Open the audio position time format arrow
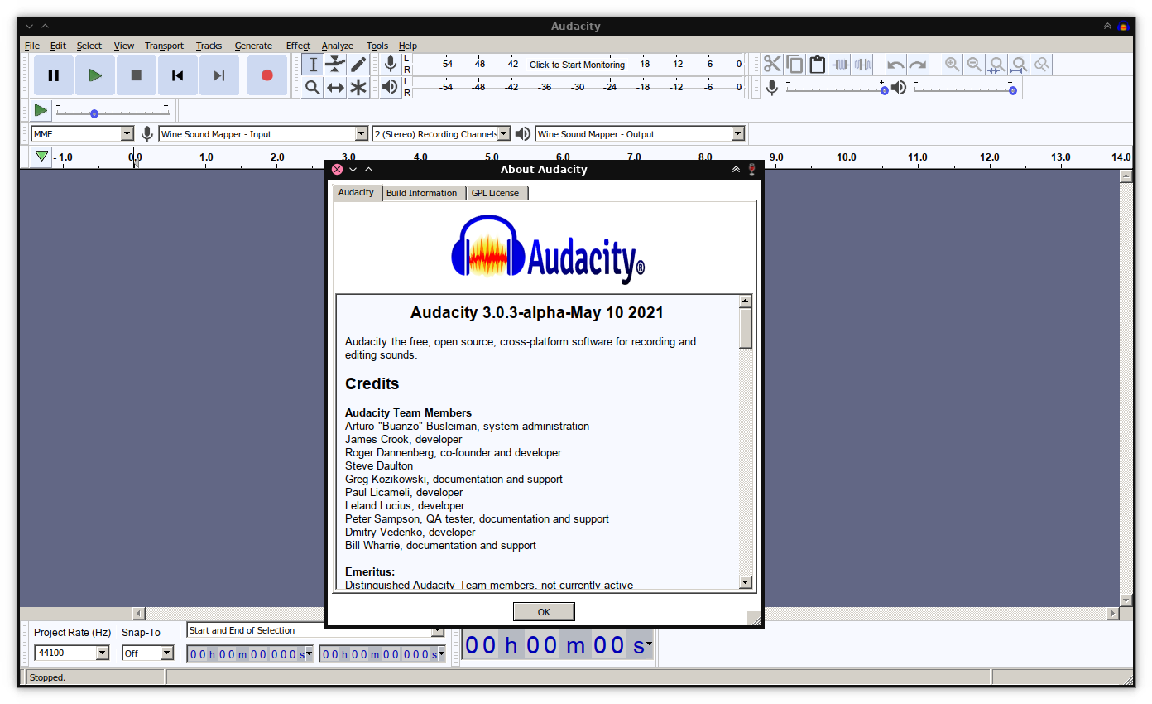 [x=650, y=644]
